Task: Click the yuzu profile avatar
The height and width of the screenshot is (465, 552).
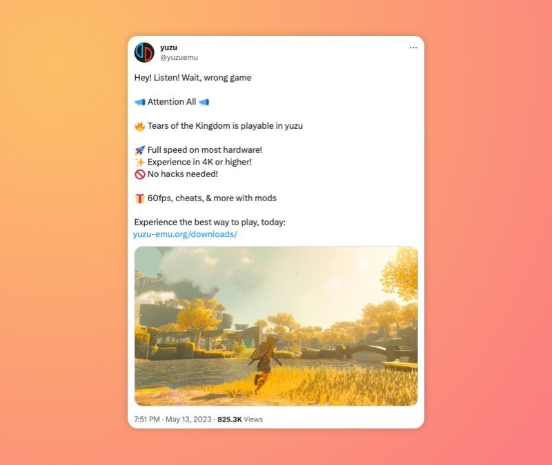Action: coord(144,52)
